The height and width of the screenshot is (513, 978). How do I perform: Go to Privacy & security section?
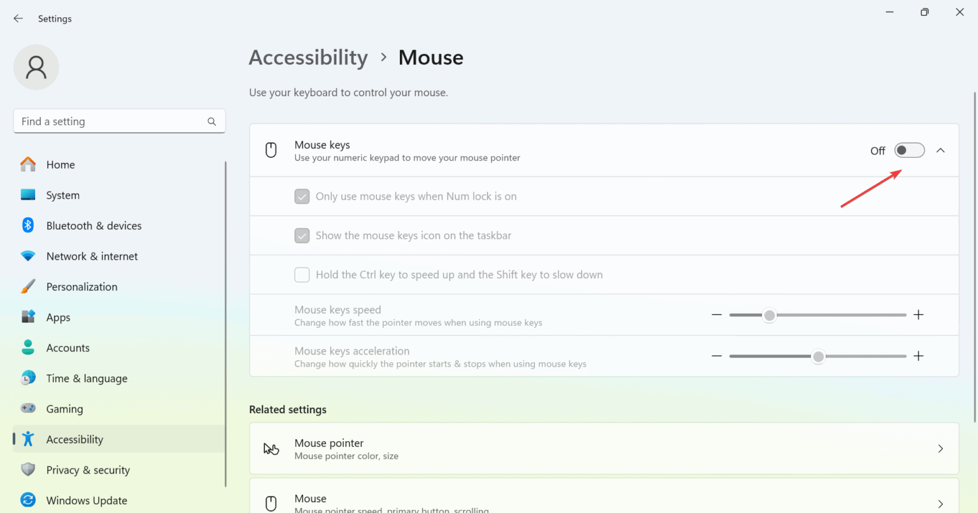pos(88,470)
